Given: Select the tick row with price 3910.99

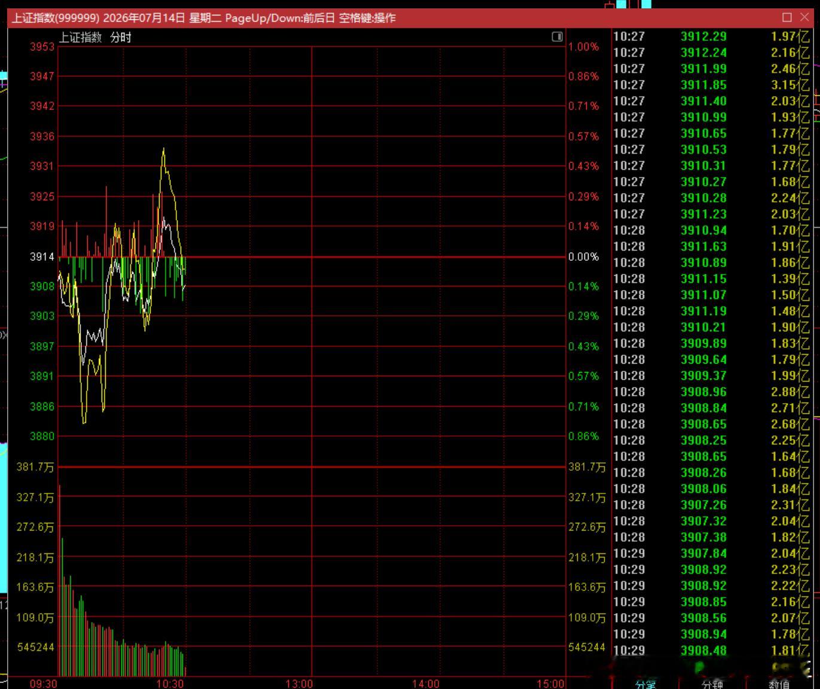Looking at the screenshot, I should coord(711,117).
